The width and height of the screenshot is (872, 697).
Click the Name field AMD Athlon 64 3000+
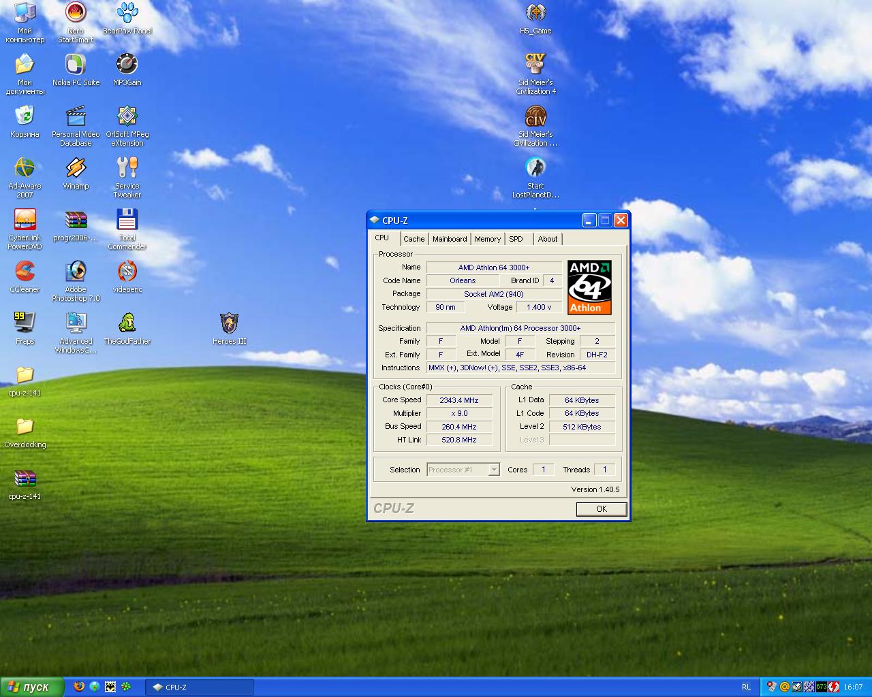point(494,268)
